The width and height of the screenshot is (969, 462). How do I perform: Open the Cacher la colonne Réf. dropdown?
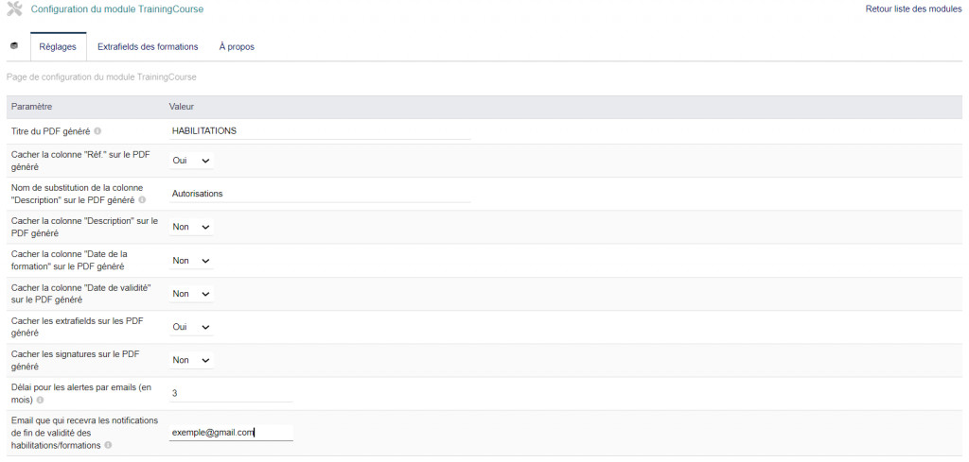coord(192,161)
